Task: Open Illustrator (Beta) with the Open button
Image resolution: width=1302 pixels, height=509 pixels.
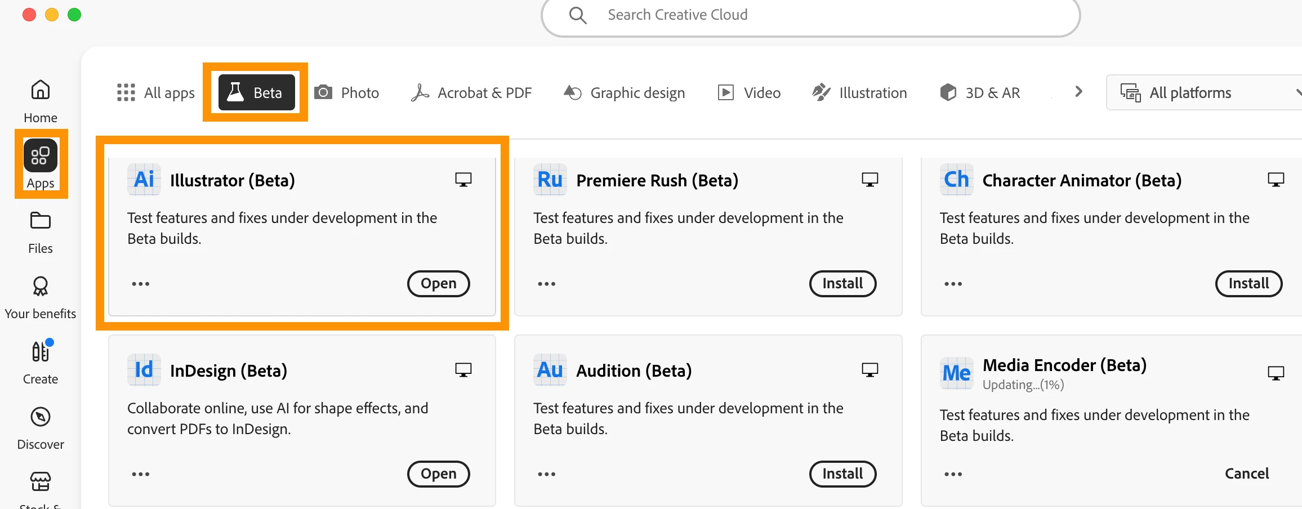Action: [x=439, y=284]
